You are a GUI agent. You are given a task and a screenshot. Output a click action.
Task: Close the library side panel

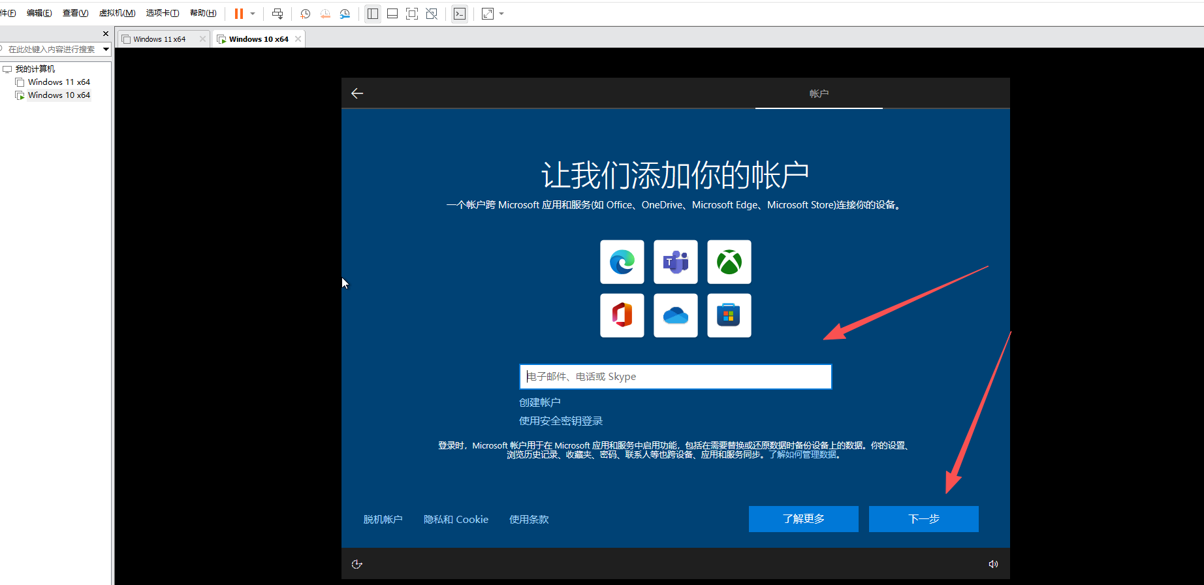(106, 34)
